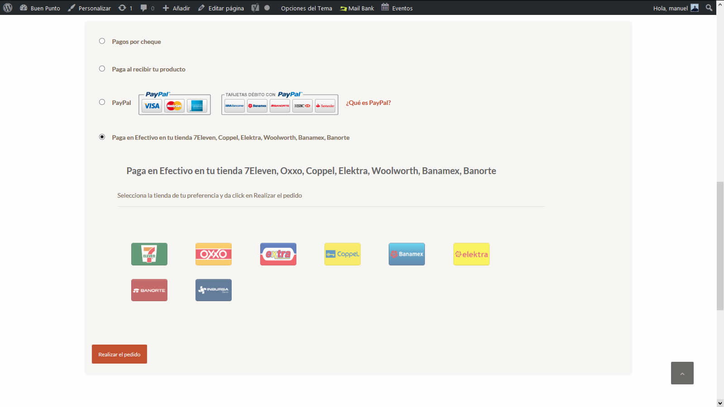Choose the Extra store logo

click(278, 254)
